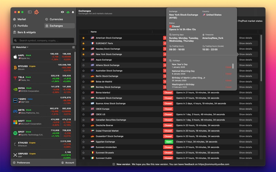The image size is (276, 172).
Task: Select Buenos Aires Stock Exchange row name
Action: 110,104
